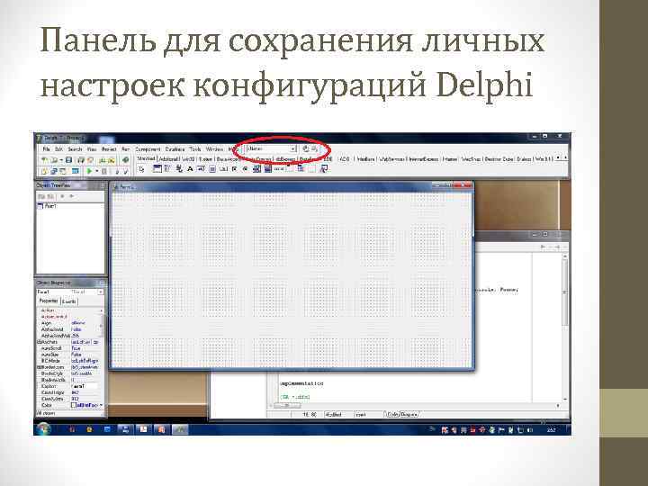Click the taskbar clock
Viewport: 648px width, 486px height.
(551, 430)
